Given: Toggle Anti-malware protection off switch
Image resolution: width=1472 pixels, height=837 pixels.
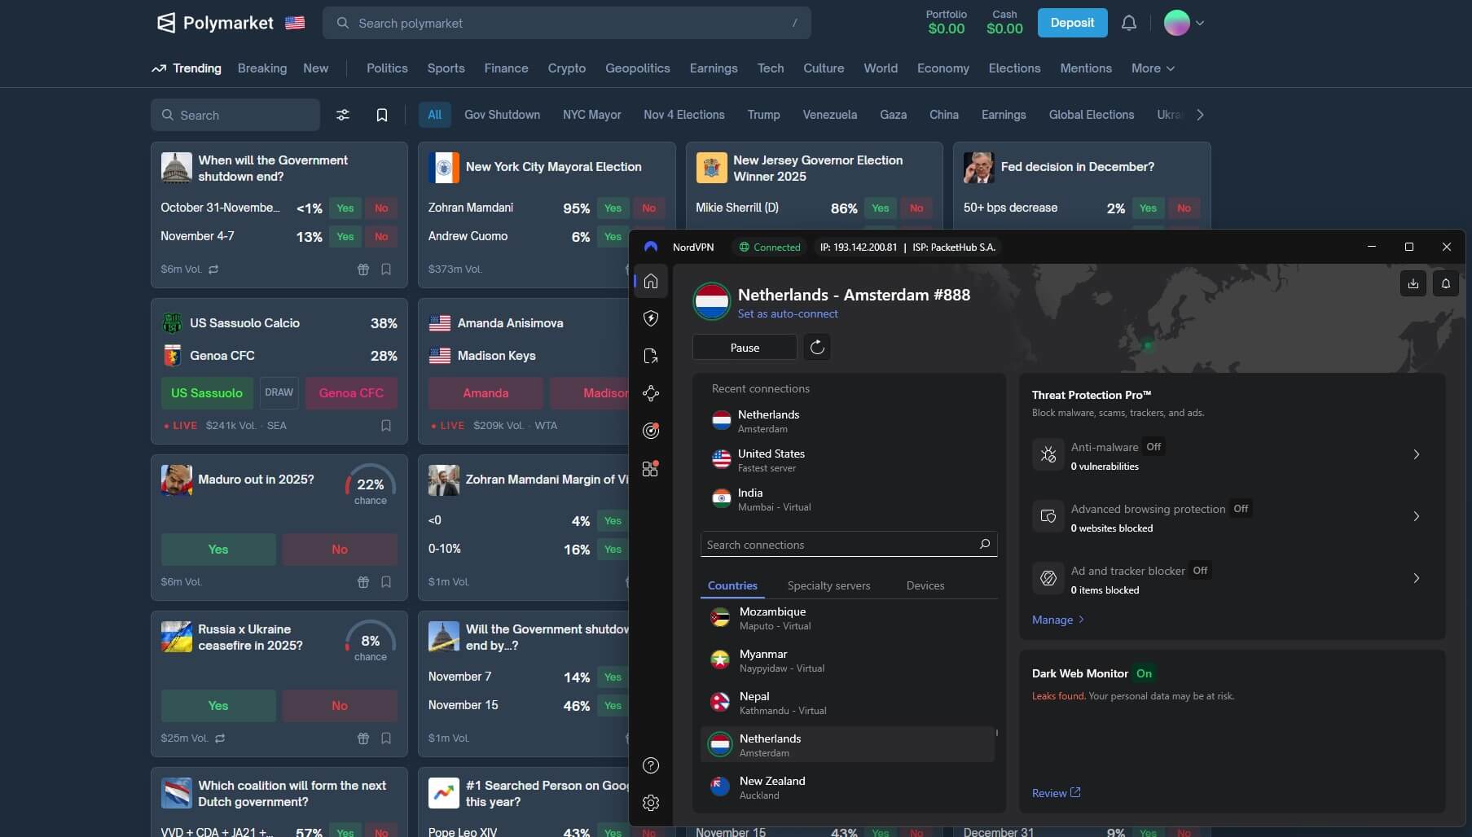Looking at the screenshot, I should (x=1153, y=446).
